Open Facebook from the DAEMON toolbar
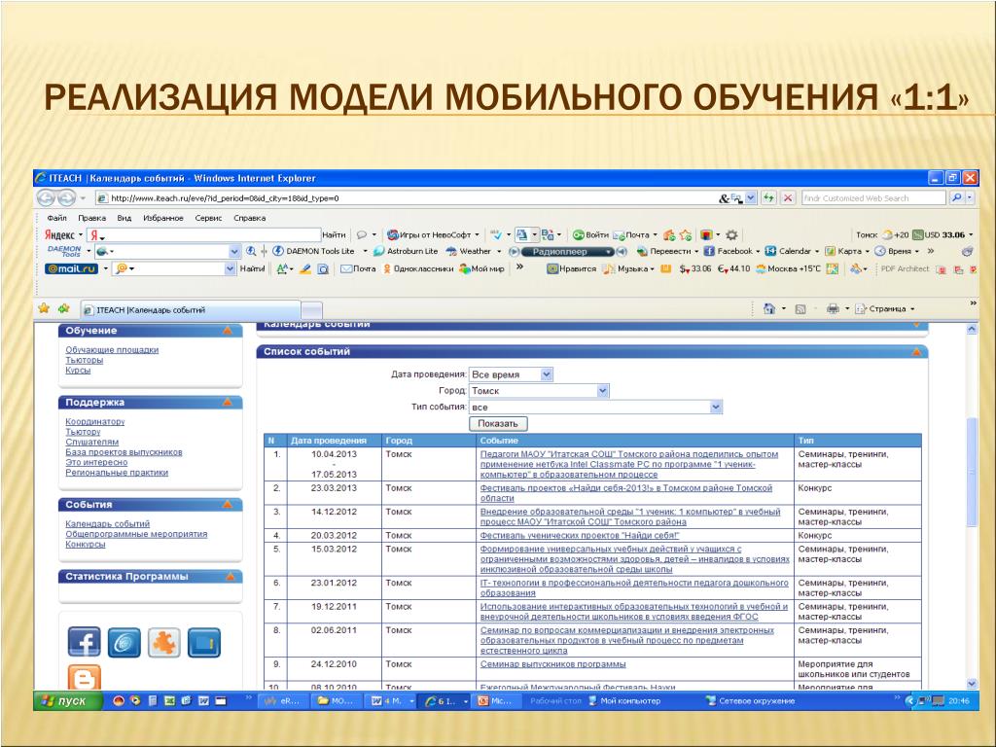The width and height of the screenshot is (996, 747). point(728,252)
